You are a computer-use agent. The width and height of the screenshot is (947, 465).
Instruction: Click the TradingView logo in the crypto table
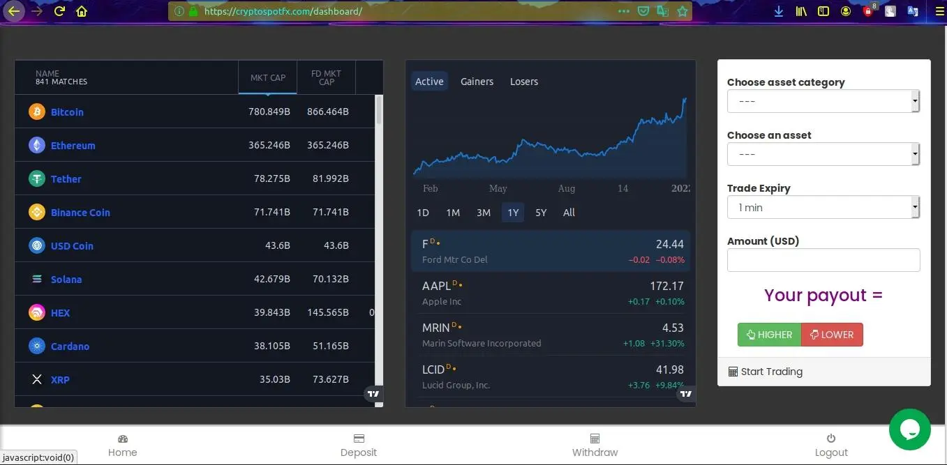click(x=373, y=394)
